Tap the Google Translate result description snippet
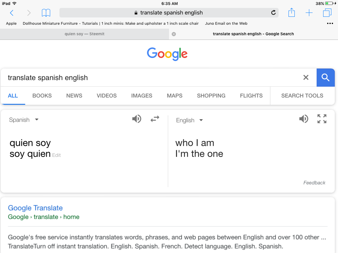This screenshot has height=253, width=338. pos(167,242)
